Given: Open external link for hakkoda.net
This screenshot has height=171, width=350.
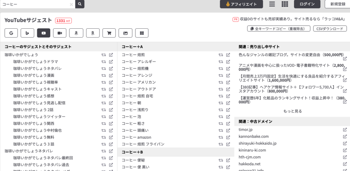Looking at the screenshot, I should click(x=345, y=164).
